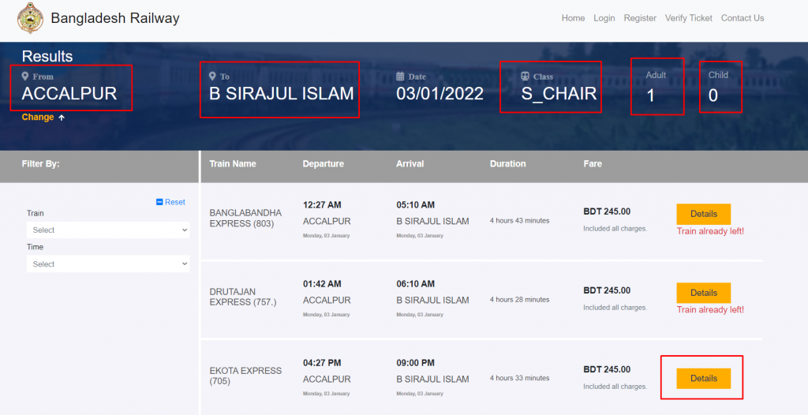Click the Bangladesh Railway site title
This screenshot has width=808, height=415.
[x=115, y=18]
